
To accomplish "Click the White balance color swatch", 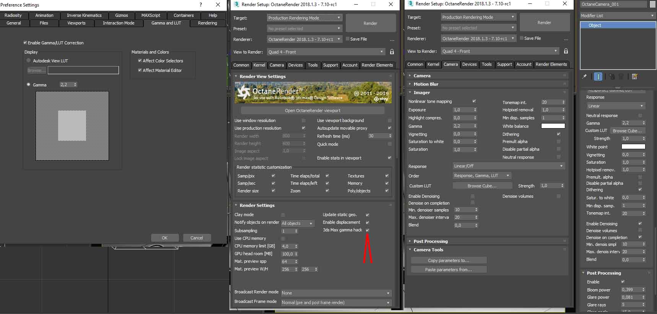I will click(x=553, y=126).
